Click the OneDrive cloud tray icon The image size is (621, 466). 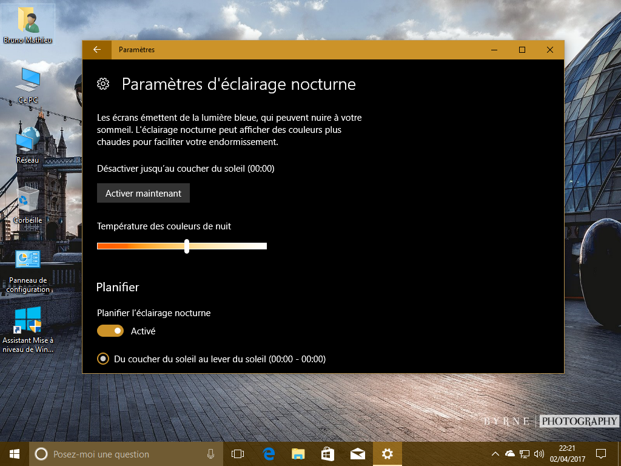pos(510,454)
